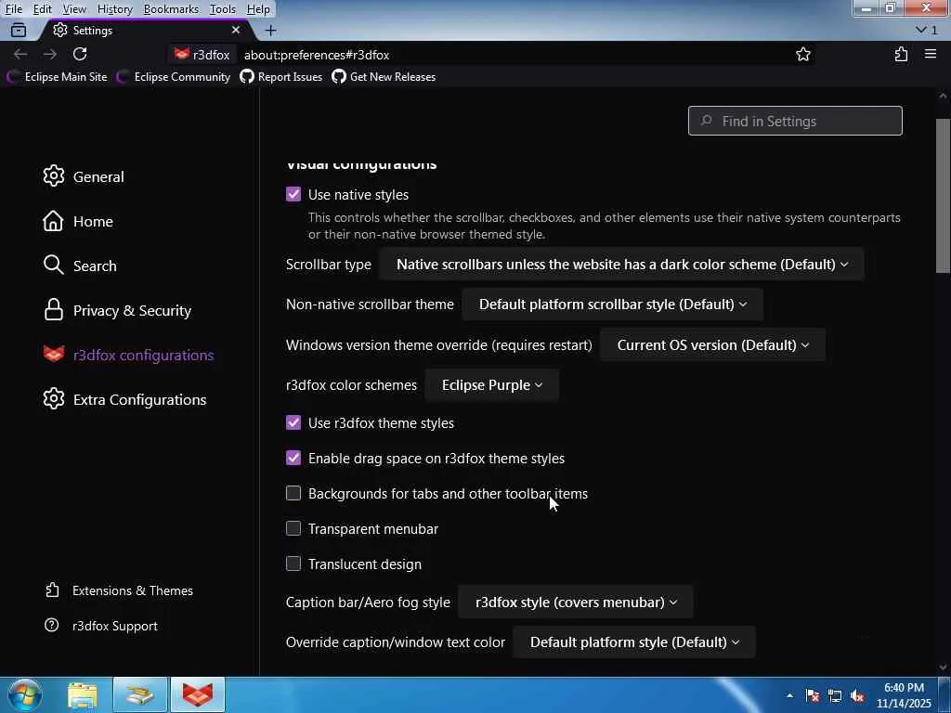951x713 pixels.
Task: Open the taskbar clock showing 6:40 PM
Action: [x=904, y=695]
